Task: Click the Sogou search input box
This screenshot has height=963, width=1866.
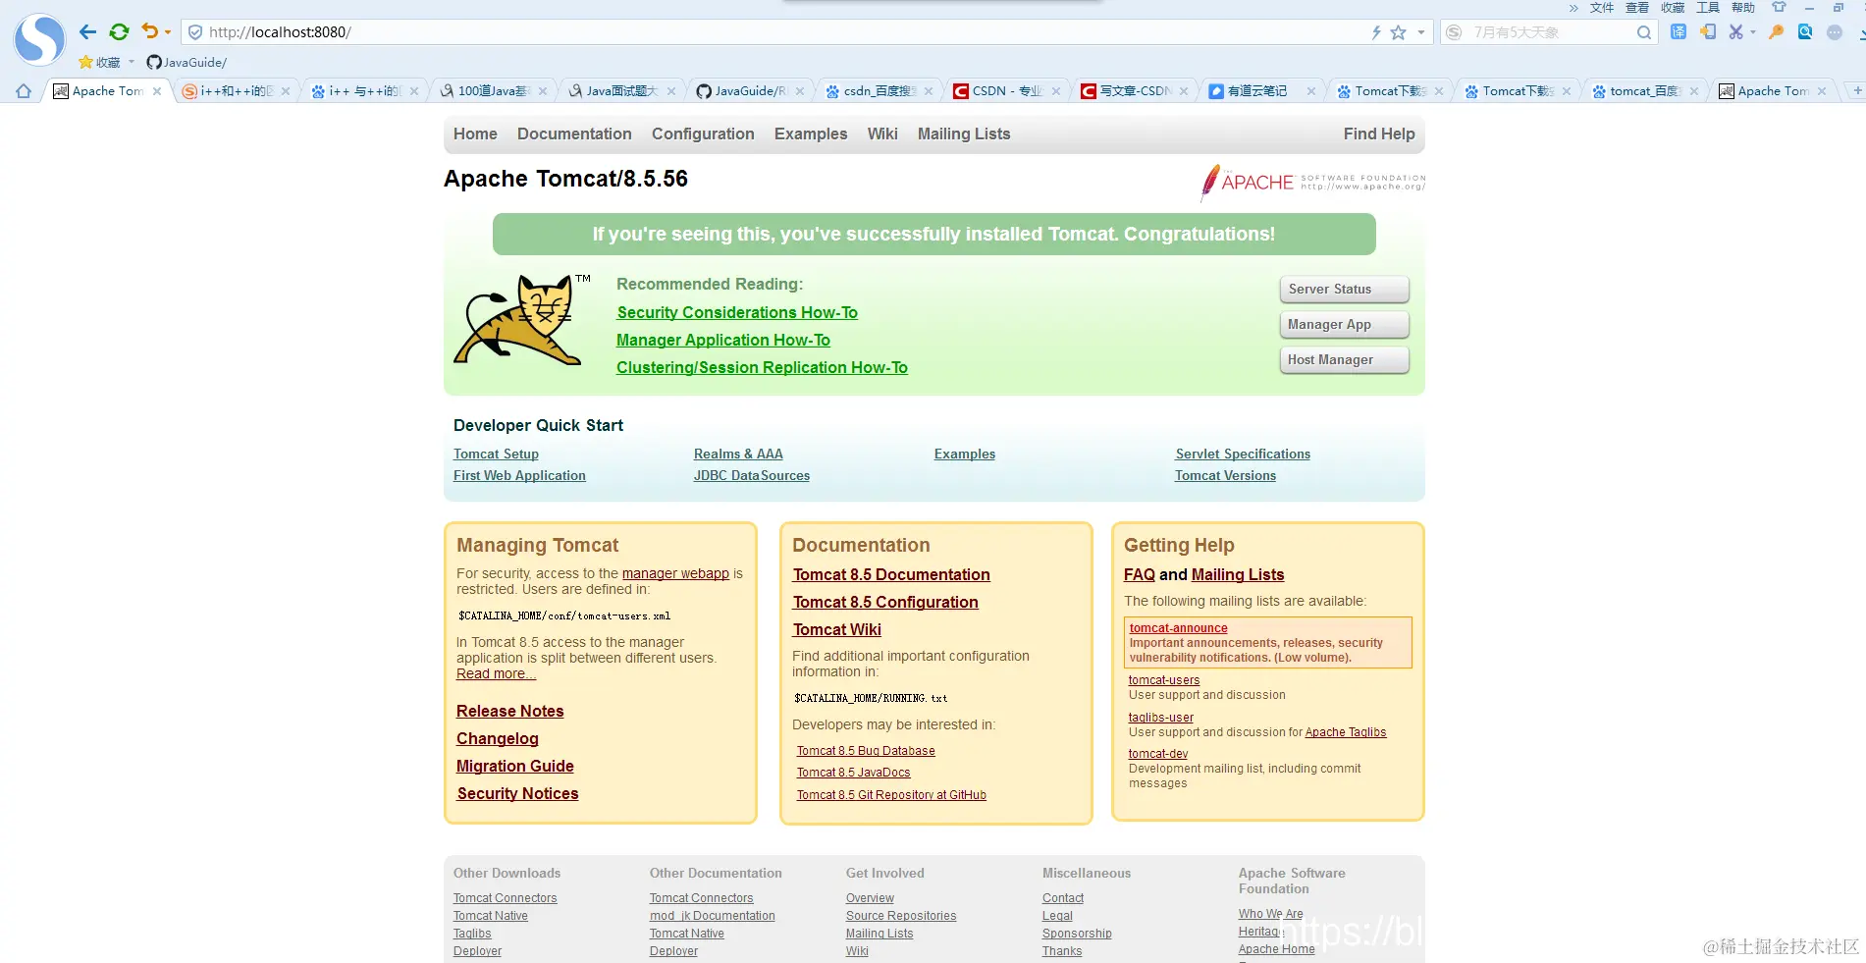Action: (1549, 32)
